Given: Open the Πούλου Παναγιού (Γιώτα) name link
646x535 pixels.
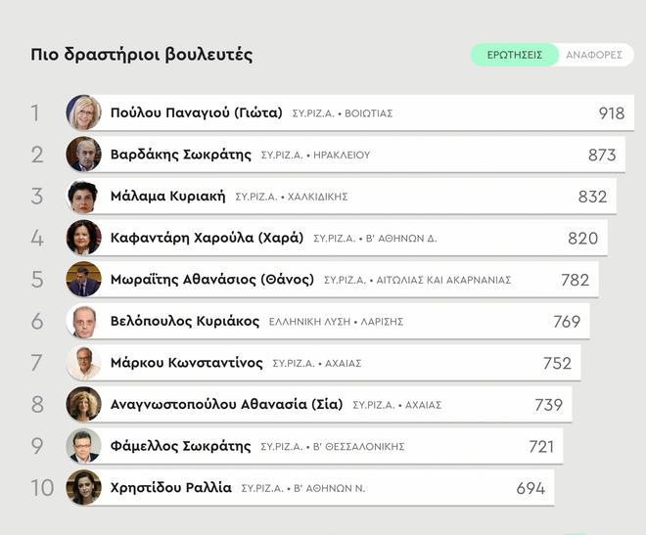Looking at the screenshot, I should coord(196,112).
